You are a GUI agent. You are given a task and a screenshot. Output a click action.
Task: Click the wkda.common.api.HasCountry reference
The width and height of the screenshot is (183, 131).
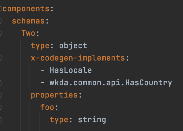coord(111,83)
